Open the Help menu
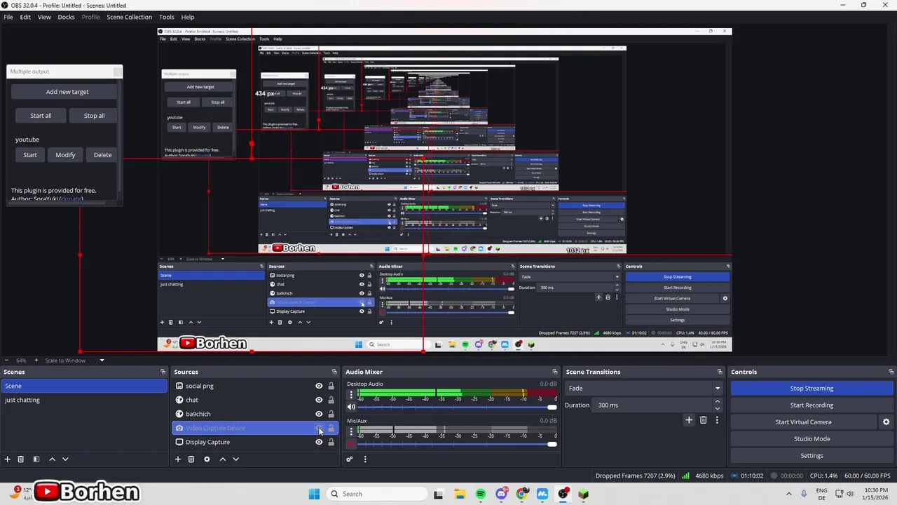The width and height of the screenshot is (897, 505). tap(188, 17)
